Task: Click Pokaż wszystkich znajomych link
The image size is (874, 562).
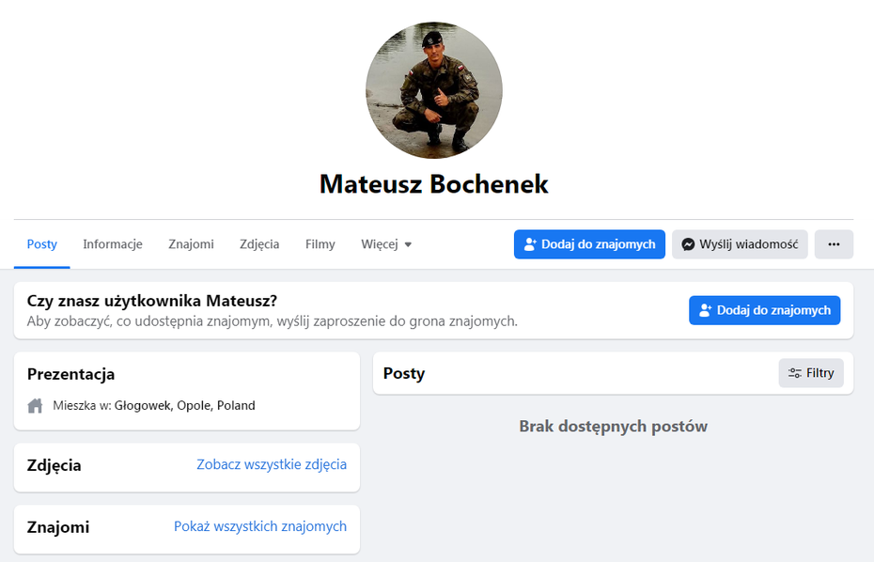Action: (x=260, y=526)
